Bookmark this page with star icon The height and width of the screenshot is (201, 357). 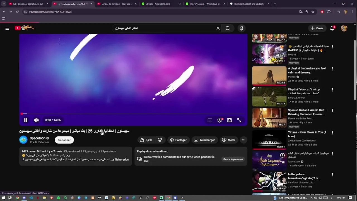(313, 12)
